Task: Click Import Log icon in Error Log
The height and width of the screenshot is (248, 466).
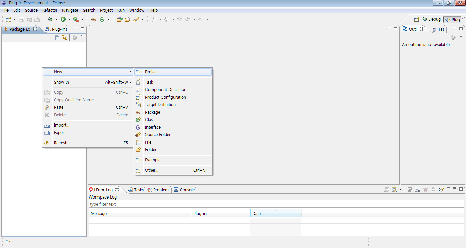Action: tap(394, 190)
